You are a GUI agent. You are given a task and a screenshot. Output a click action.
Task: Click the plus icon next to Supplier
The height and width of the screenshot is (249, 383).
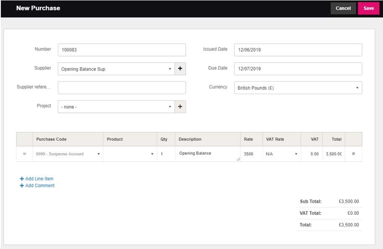[180, 69]
